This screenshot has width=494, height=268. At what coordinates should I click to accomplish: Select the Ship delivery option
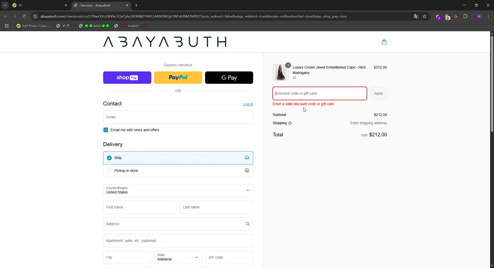pyautogui.click(x=178, y=158)
